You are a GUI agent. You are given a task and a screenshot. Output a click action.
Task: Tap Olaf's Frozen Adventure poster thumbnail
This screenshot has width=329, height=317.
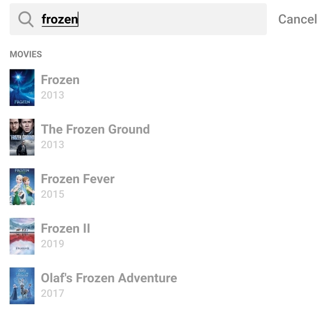coord(22,285)
